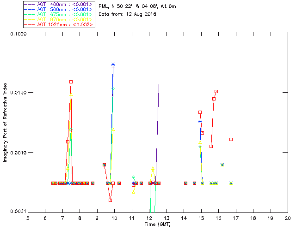Click the green diamond on the time 7.5 spike
The width and height of the screenshot is (296, 236).
71,129
